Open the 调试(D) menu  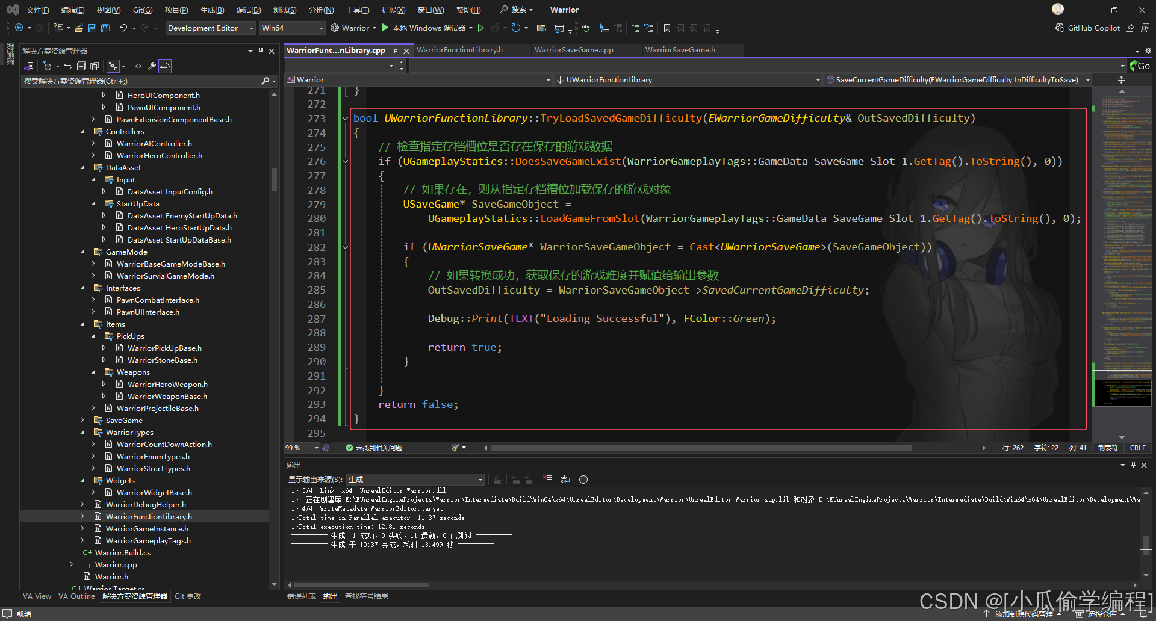click(248, 10)
